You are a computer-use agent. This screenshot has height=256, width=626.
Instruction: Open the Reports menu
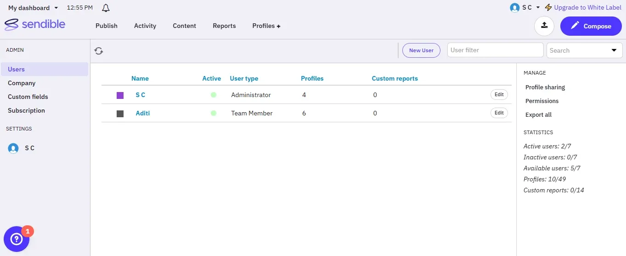point(224,26)
